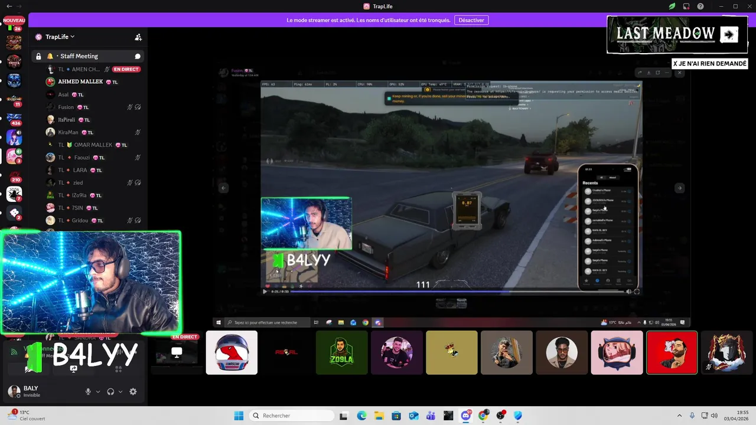The height and width of the screenshot is (425, 756).
Task: Open activities button in voice panel
Action: (x=118, y=369)
